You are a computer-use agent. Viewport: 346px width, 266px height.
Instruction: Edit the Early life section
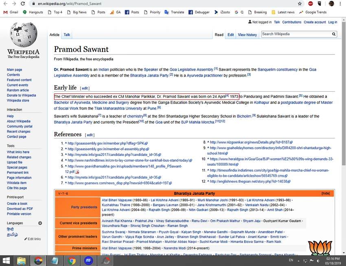tap(85, 88)
